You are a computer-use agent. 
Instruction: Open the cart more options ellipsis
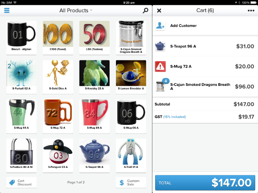click(x=251, y=10)
